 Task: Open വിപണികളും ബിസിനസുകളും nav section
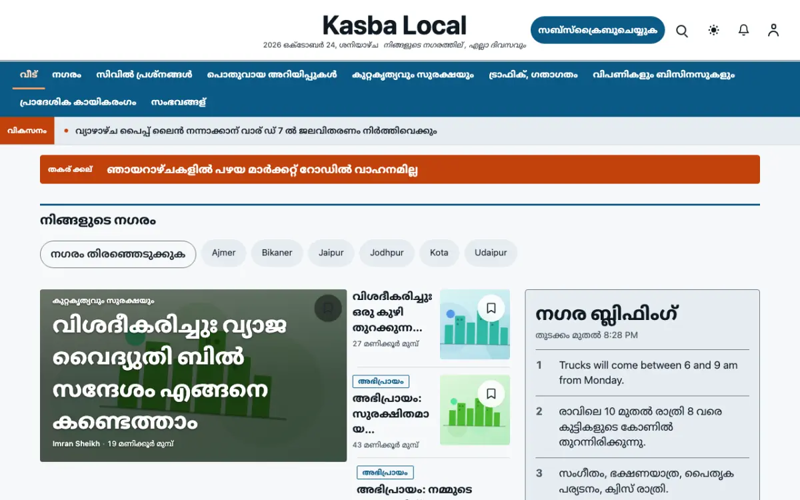[663, 75]
